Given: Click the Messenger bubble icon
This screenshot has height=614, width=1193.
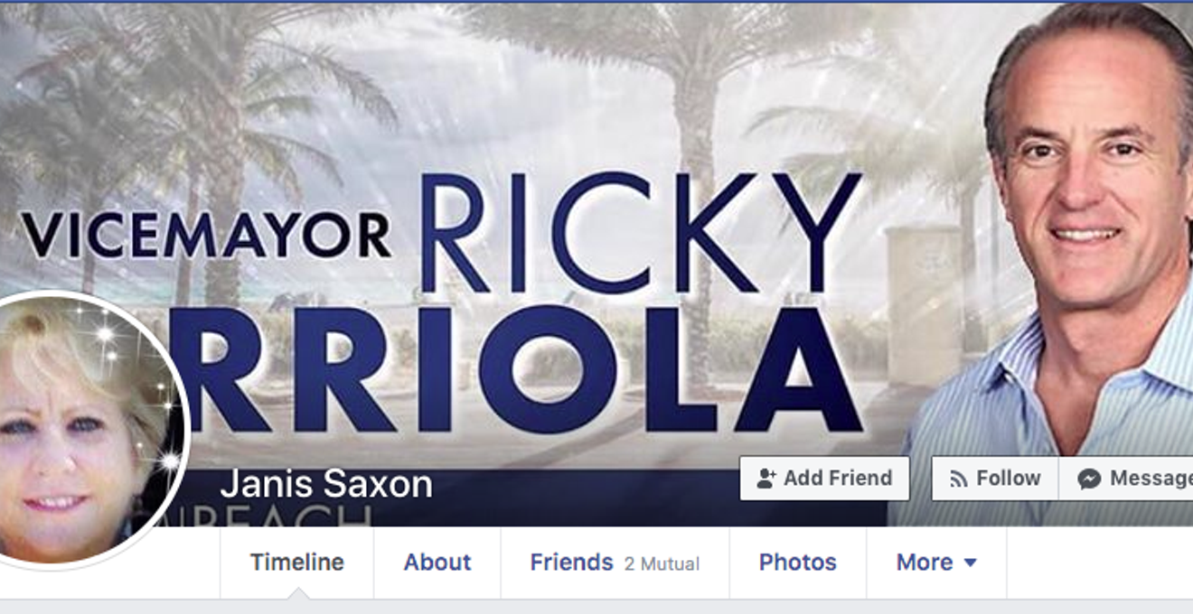Looking at the screenshot, I should click(x=1089, y=479).
